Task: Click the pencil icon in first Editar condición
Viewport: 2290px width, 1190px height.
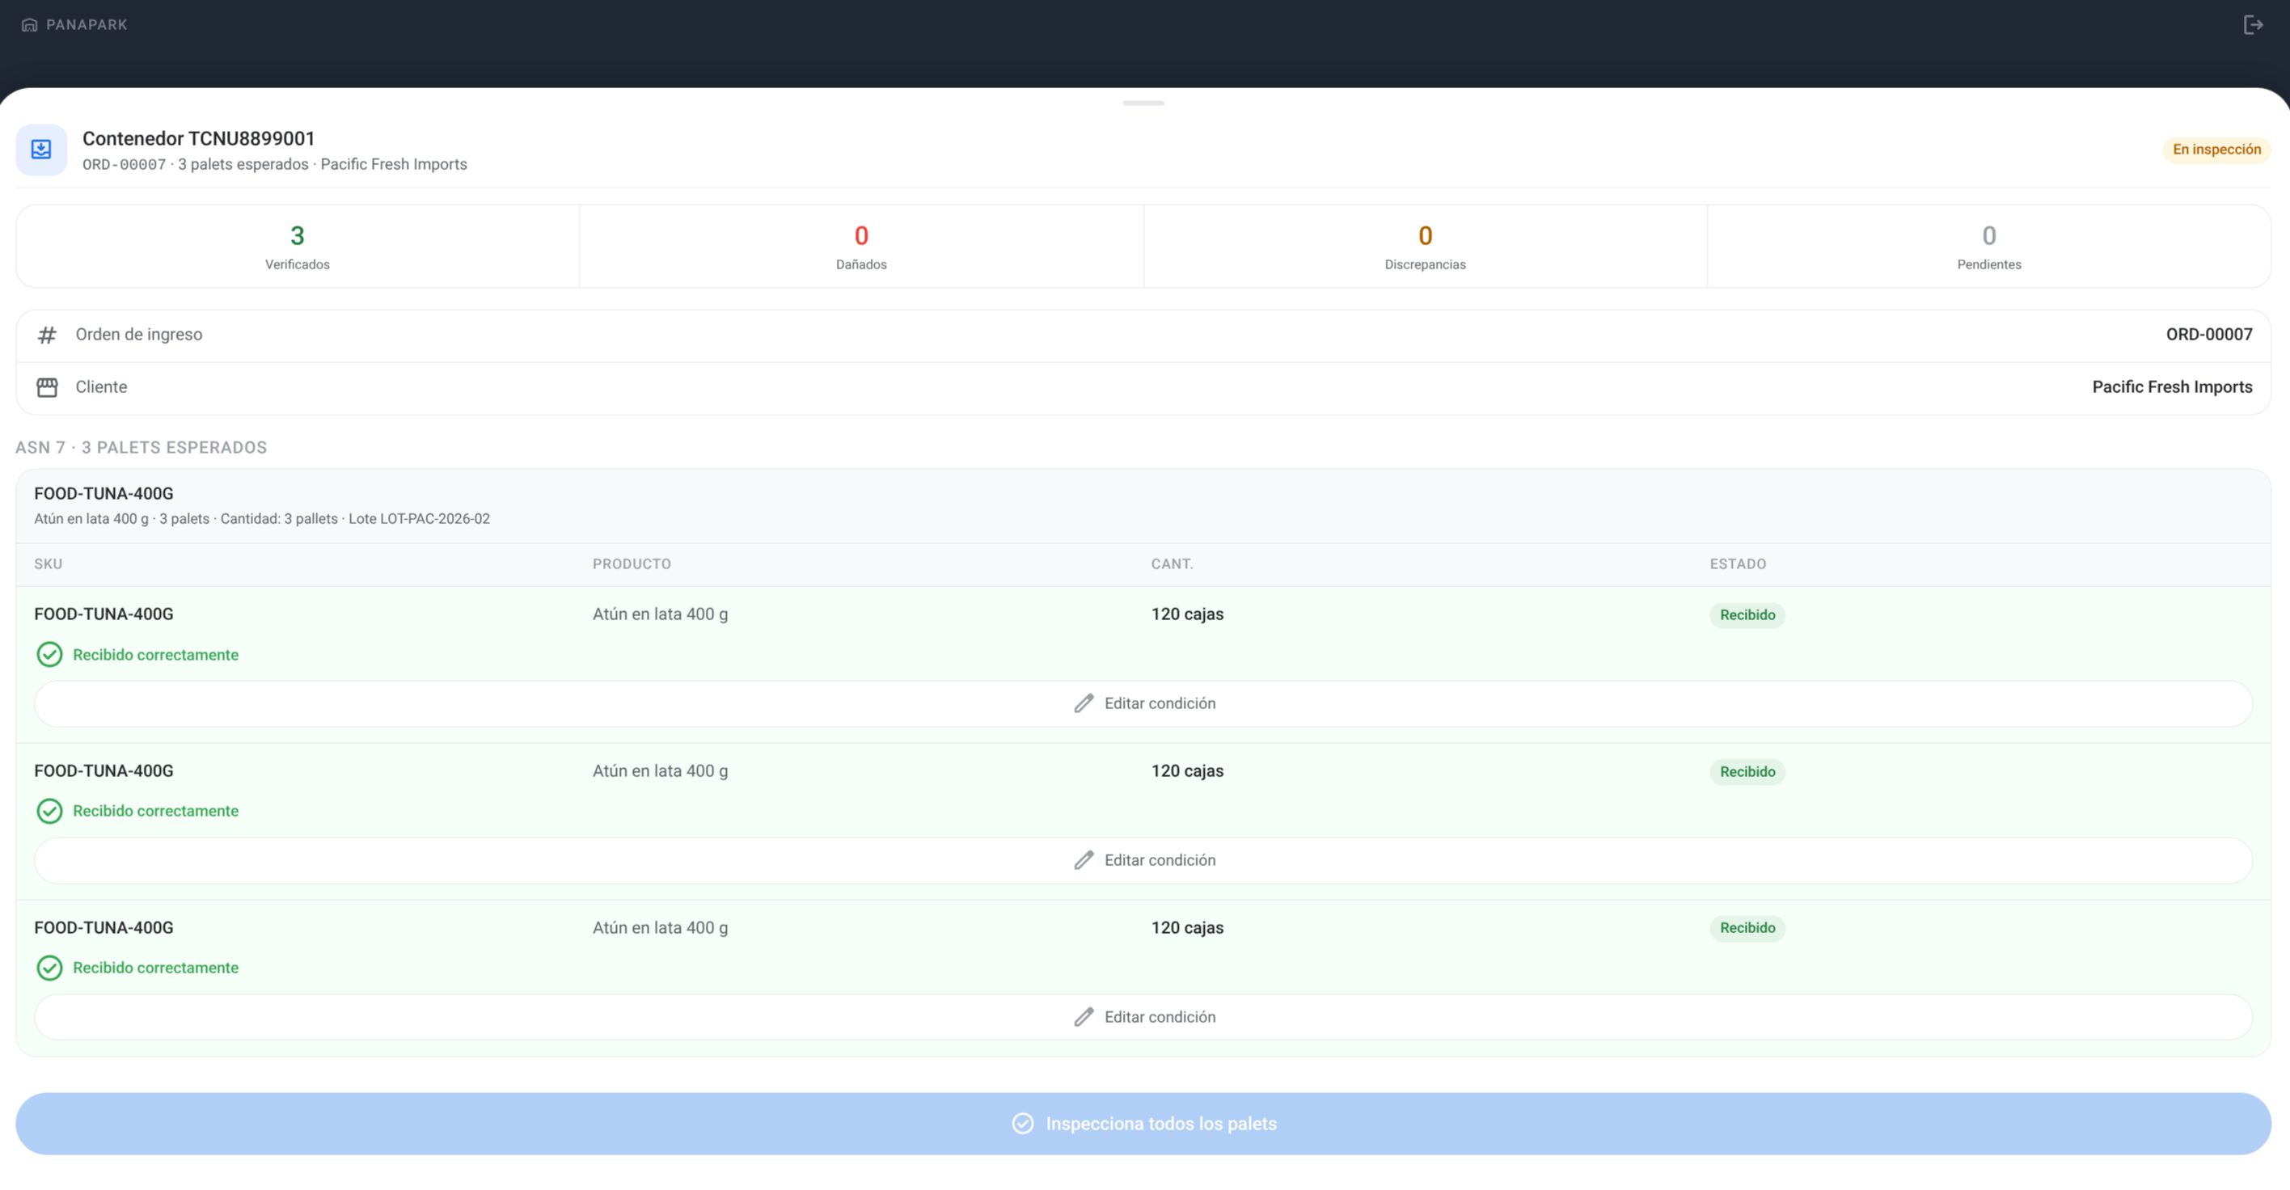Action: pyautogui.click(x=1084, y=704)
